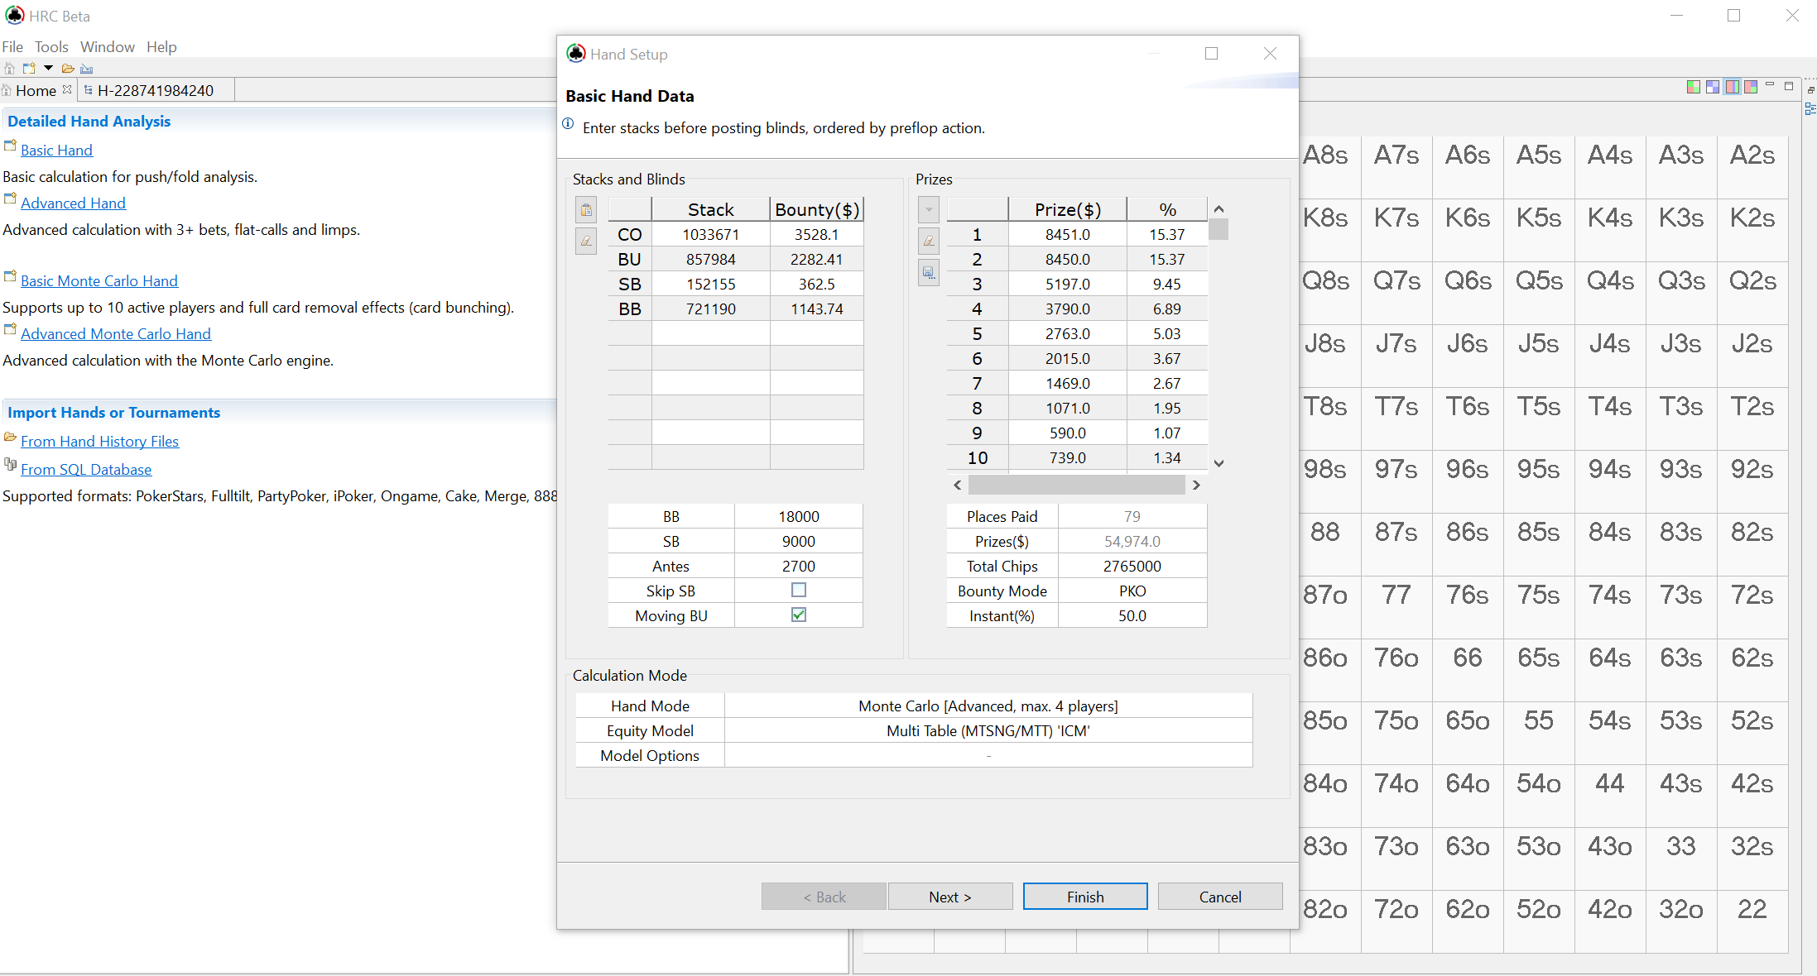Click the import hands toolbar icon
This screenshot has height=976, width=1817.
[x=86, y=69]
